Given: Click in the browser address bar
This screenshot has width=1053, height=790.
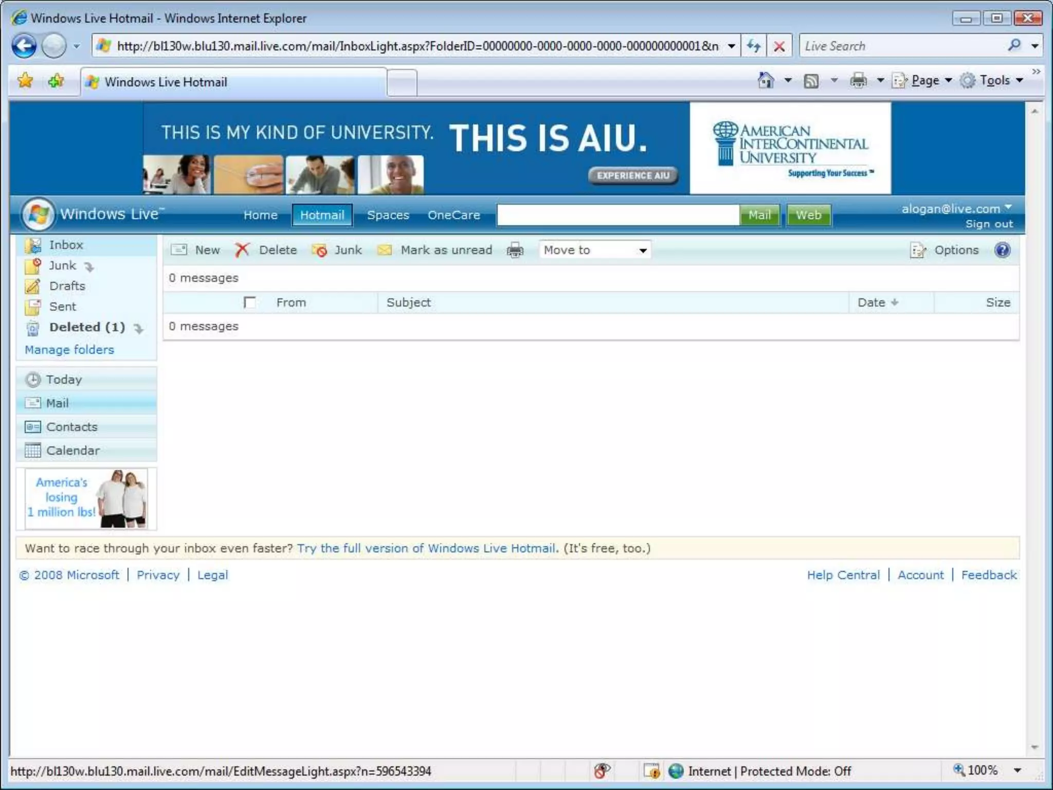Looking at the screenshot, I should point(416,46).
